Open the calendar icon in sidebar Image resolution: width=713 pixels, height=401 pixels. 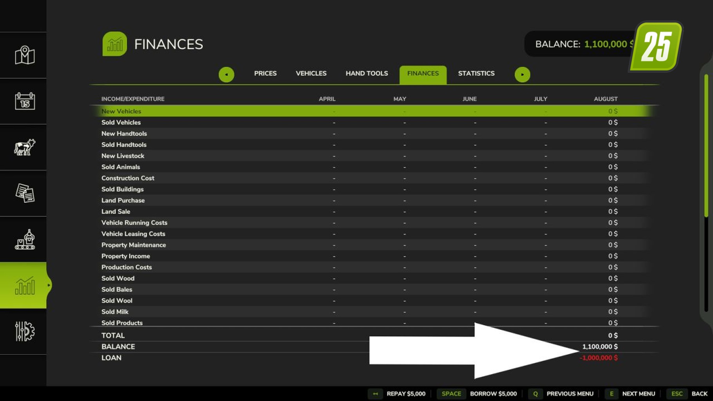pos(25,101)
